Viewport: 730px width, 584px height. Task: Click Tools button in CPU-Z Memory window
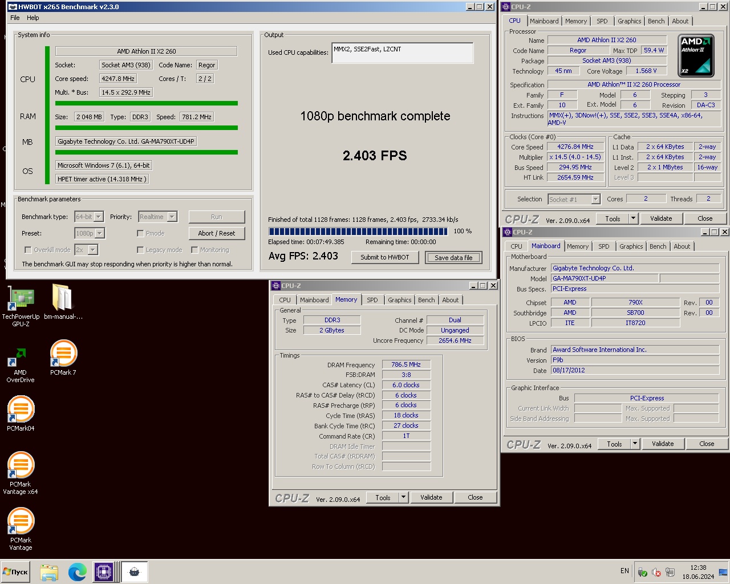383,497
